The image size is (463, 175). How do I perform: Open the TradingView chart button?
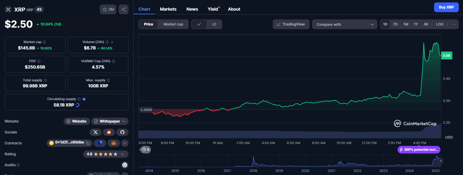291,24
